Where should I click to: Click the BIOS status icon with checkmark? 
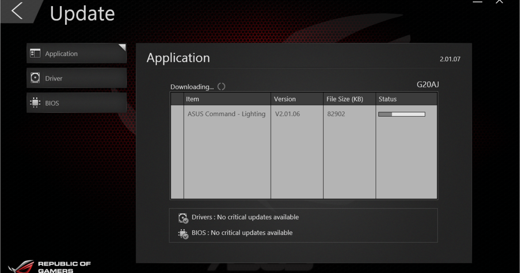click(183, 233)
